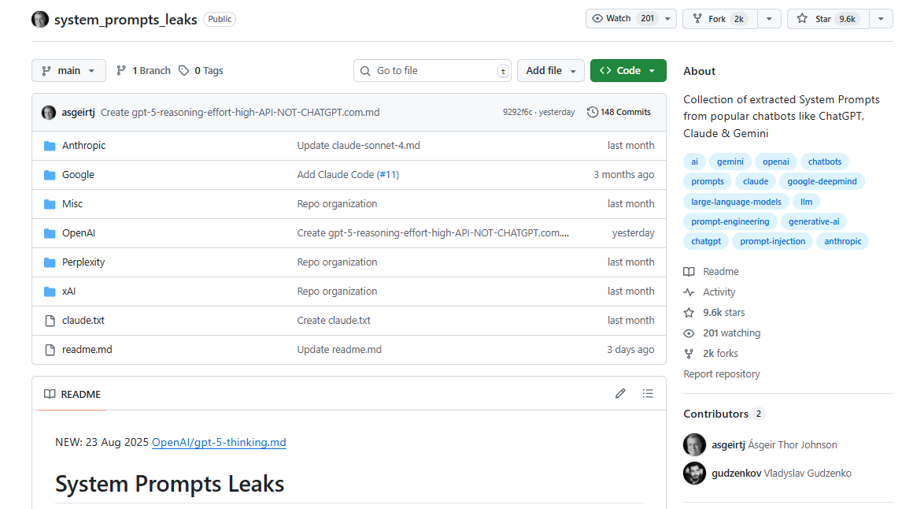The height and width of the screenshot is (509, 902).
Task: Open pull request #11 link
Action: 388,174
